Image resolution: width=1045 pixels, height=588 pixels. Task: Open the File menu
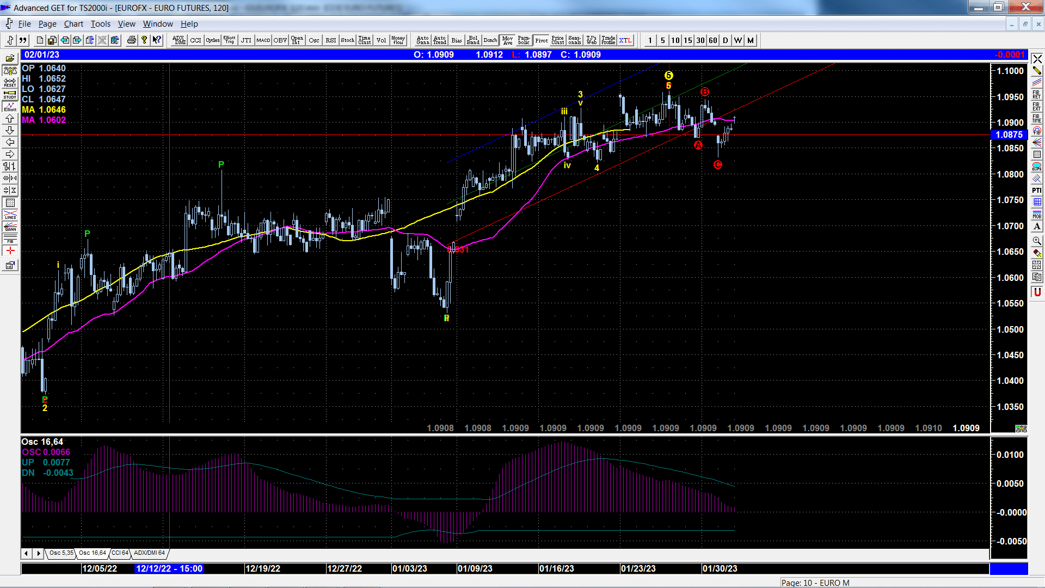pyautogui.click(x=24, y=24)
